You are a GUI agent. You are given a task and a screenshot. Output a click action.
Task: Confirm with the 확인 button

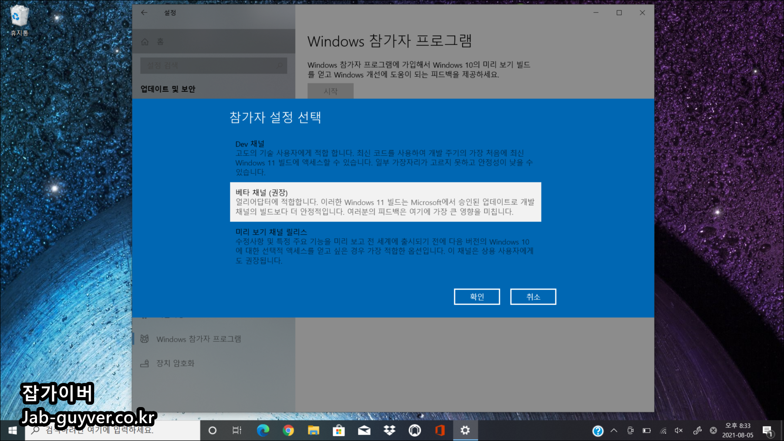click(476, 297)
